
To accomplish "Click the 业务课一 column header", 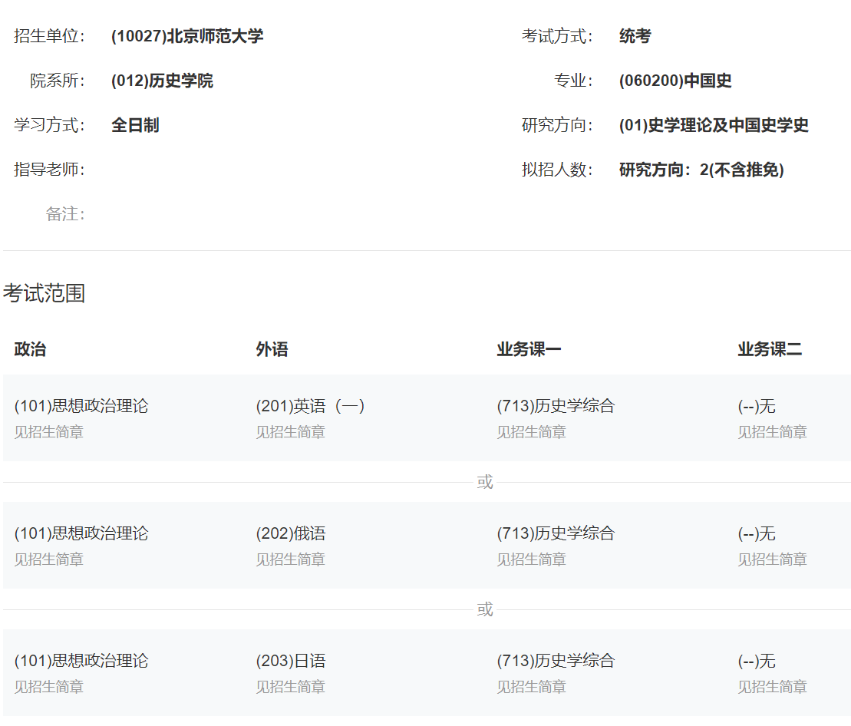I will [529, 349].
